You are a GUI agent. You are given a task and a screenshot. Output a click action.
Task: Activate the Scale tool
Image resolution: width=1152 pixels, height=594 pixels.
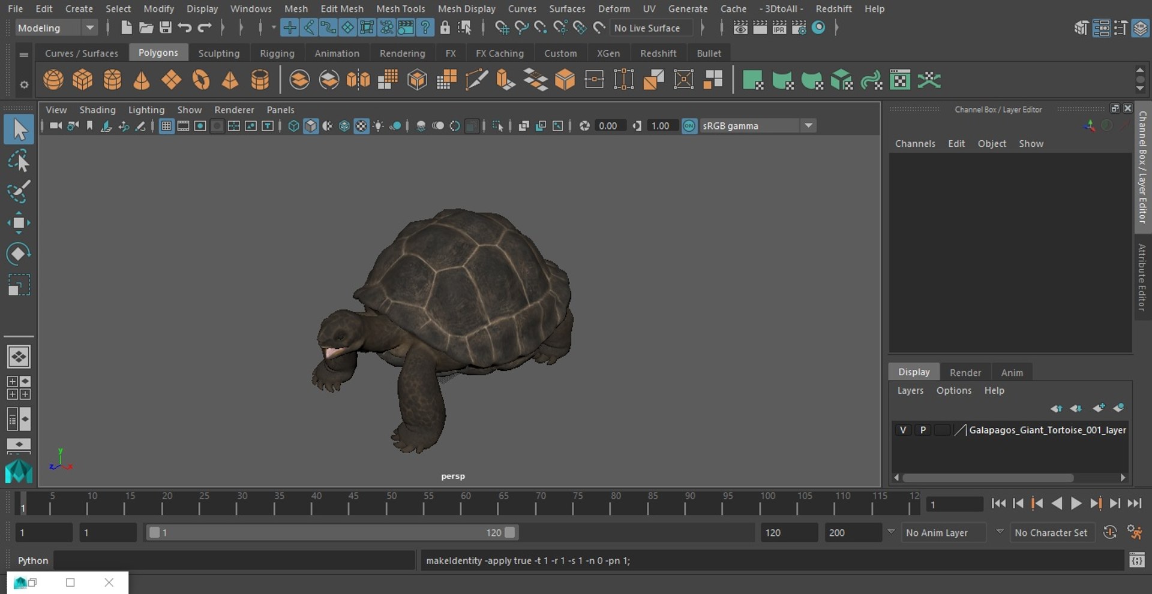[19, 285]
